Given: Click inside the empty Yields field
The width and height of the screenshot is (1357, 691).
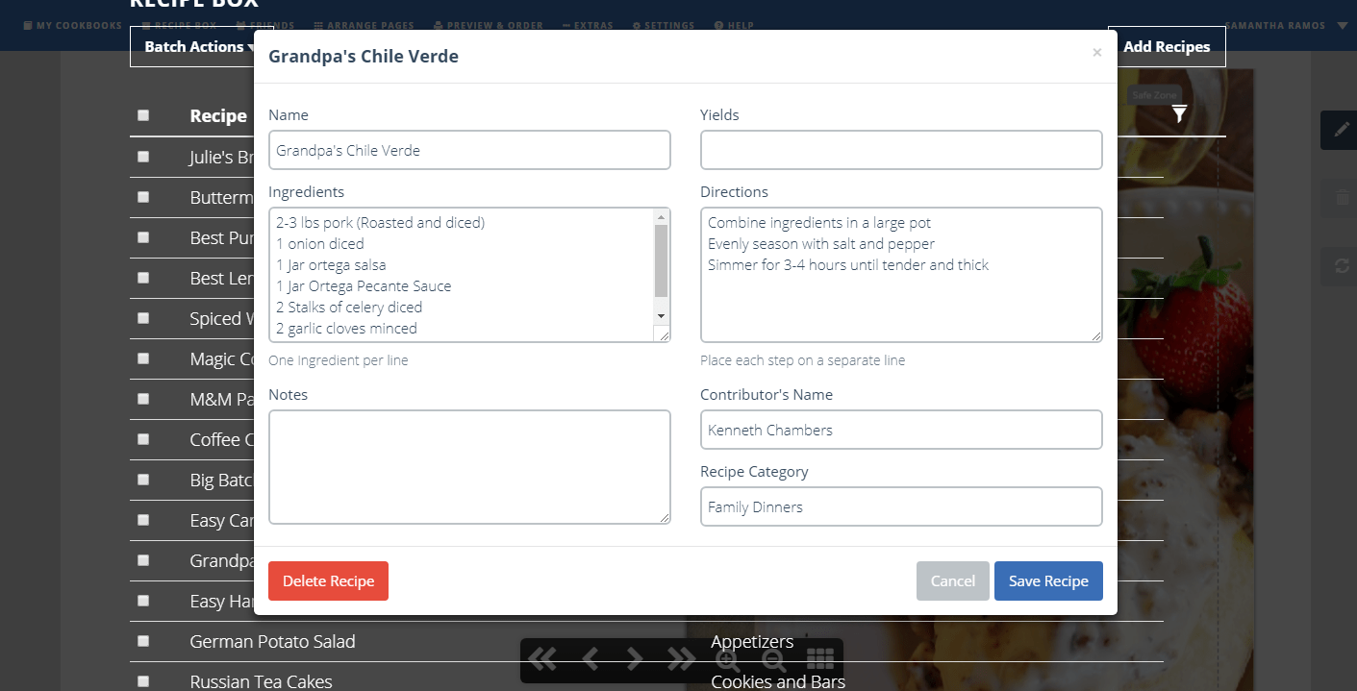Looking at the screenshot, I should (x=900, y=150).
